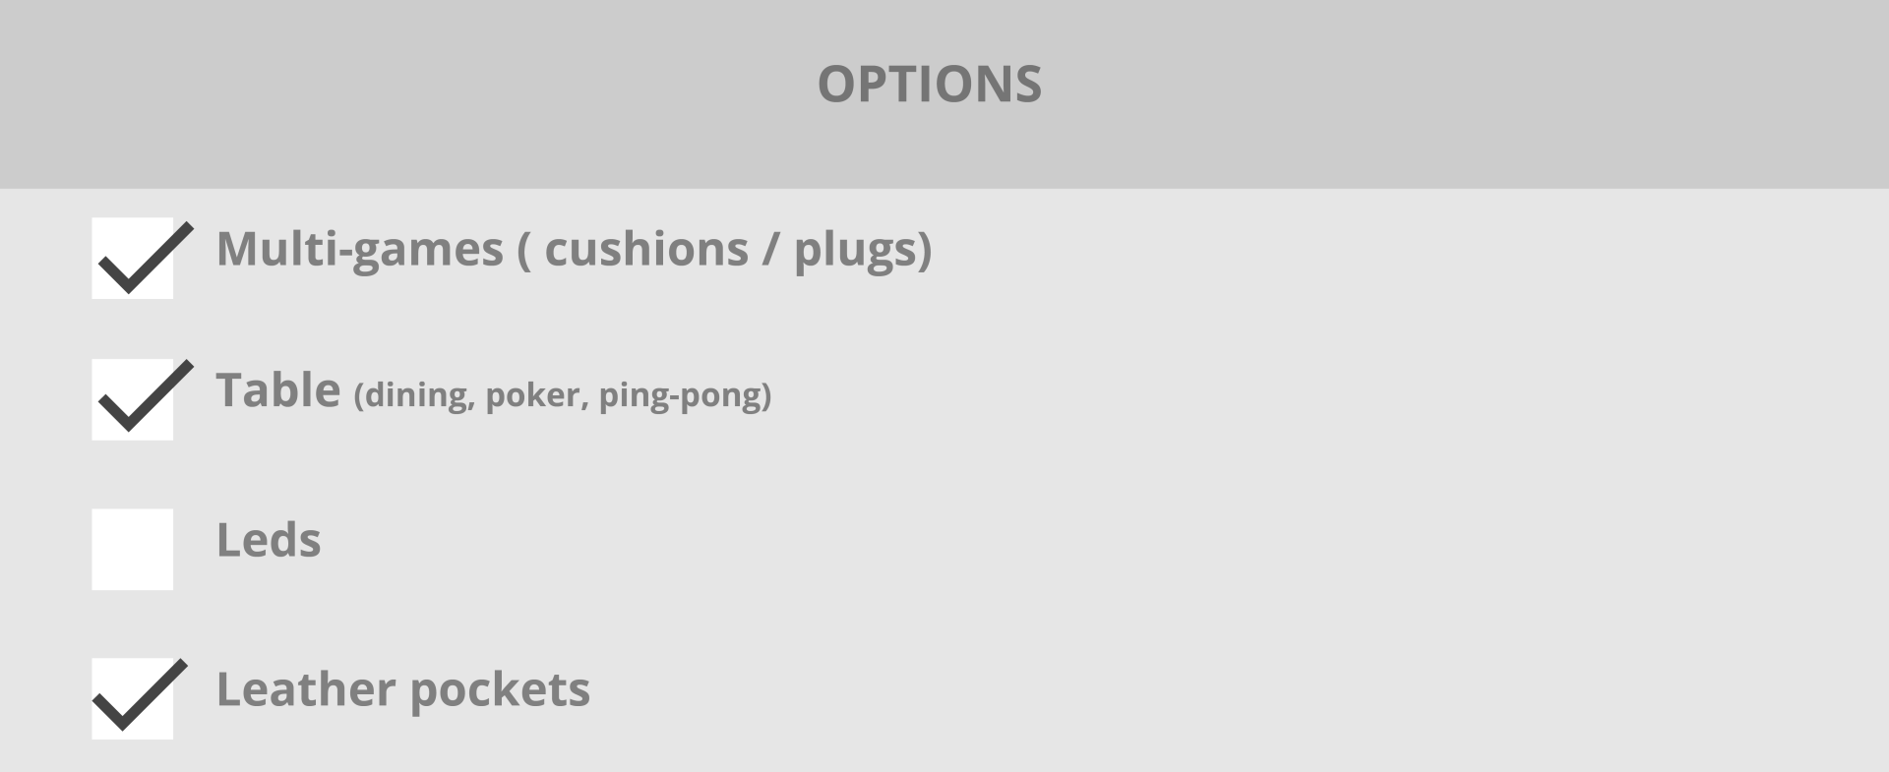Viewport: 1889px width, 772px height.
Task: Select the Leather pockets label text
Action: pos(403,690)
